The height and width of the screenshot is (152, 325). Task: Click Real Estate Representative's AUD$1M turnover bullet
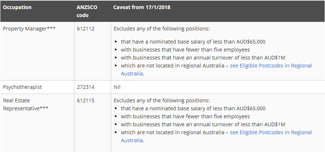pyautogui.click(x=203, y=124)
